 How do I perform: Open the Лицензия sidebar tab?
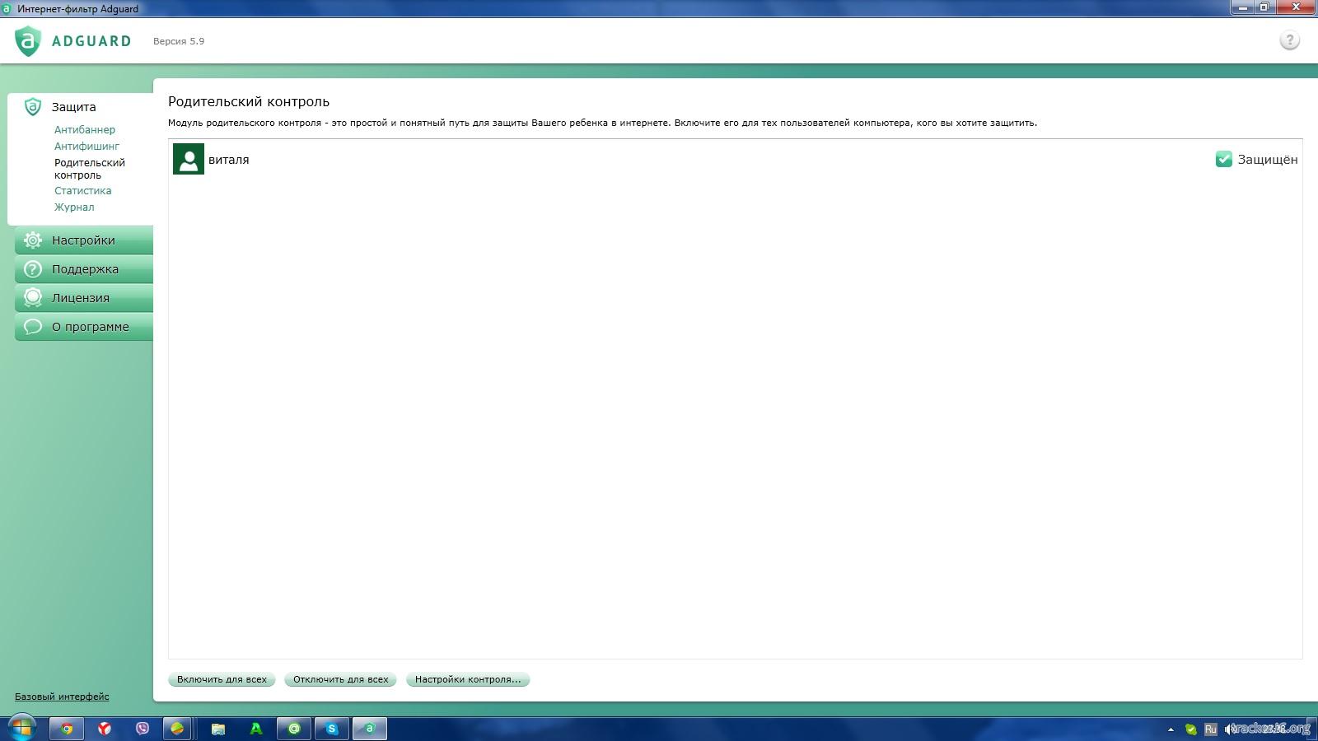81,298
